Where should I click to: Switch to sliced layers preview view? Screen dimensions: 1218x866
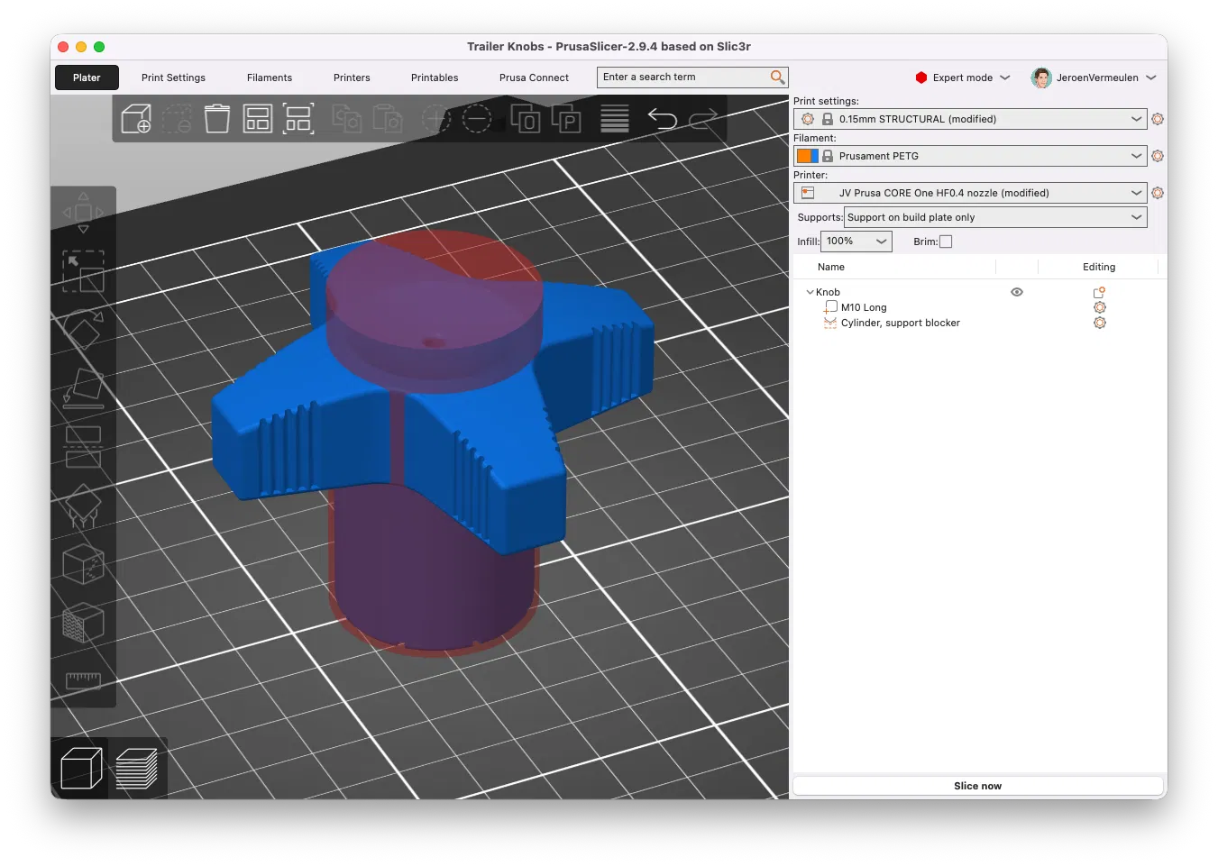coord(137,769)
